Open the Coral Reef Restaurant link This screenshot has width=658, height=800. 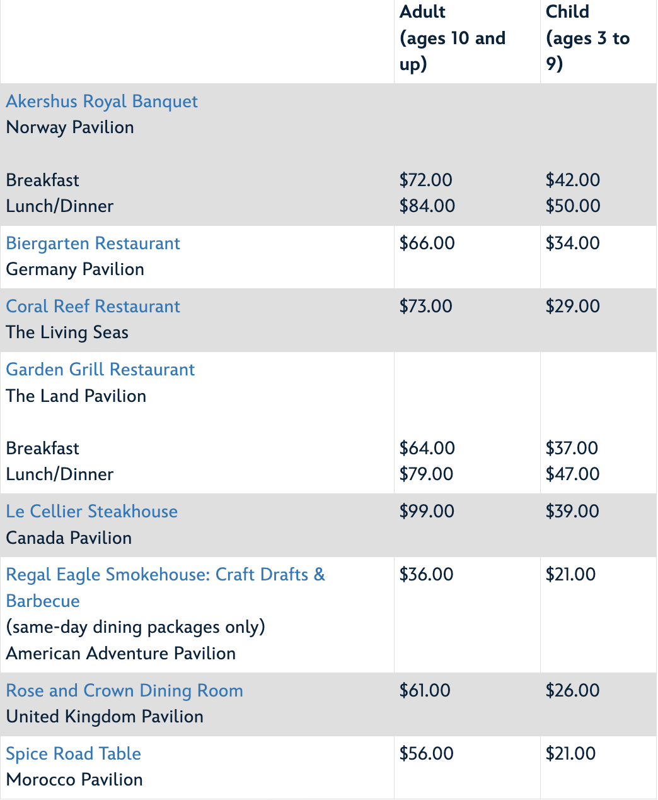(x=93, y=307)
